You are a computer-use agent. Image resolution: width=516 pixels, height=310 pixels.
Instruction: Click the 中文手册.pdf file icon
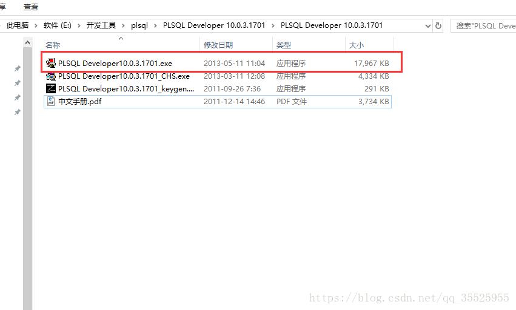pos(51,101)
